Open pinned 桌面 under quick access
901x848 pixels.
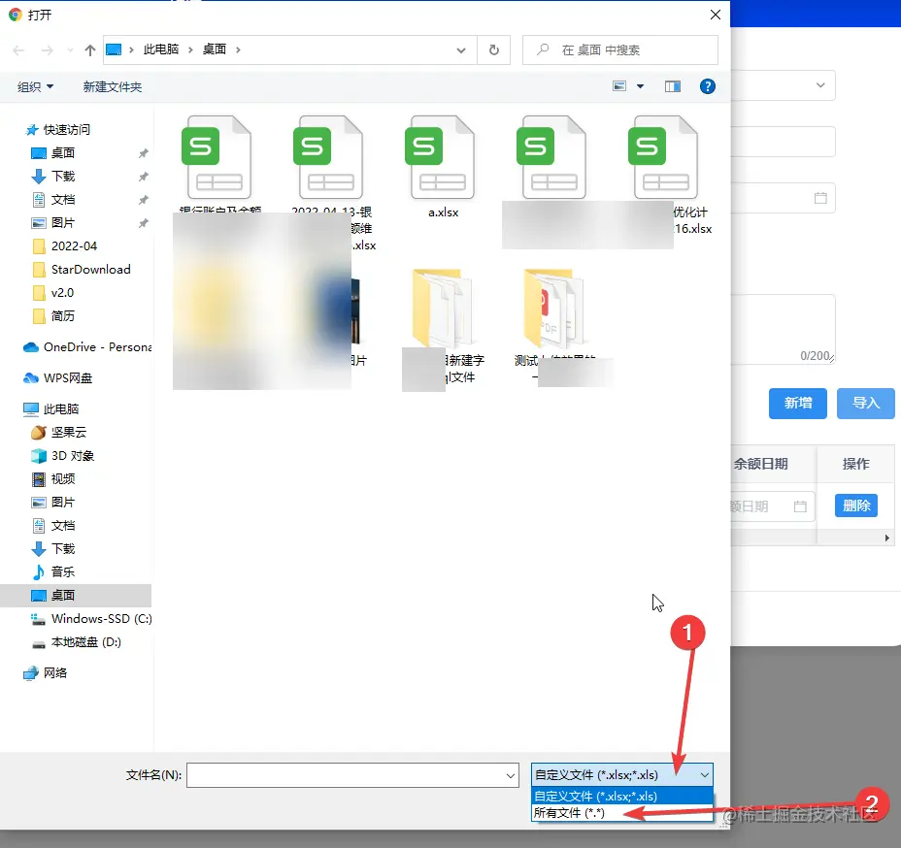point(63,152)
